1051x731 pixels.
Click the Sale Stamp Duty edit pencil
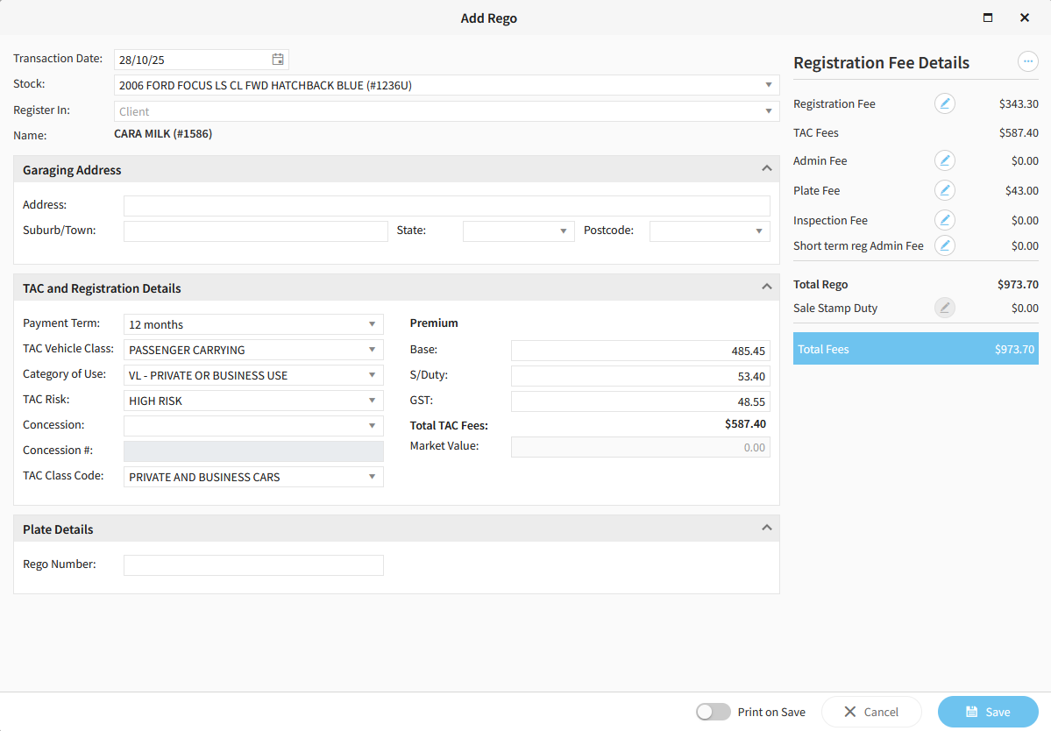[944, 308]
